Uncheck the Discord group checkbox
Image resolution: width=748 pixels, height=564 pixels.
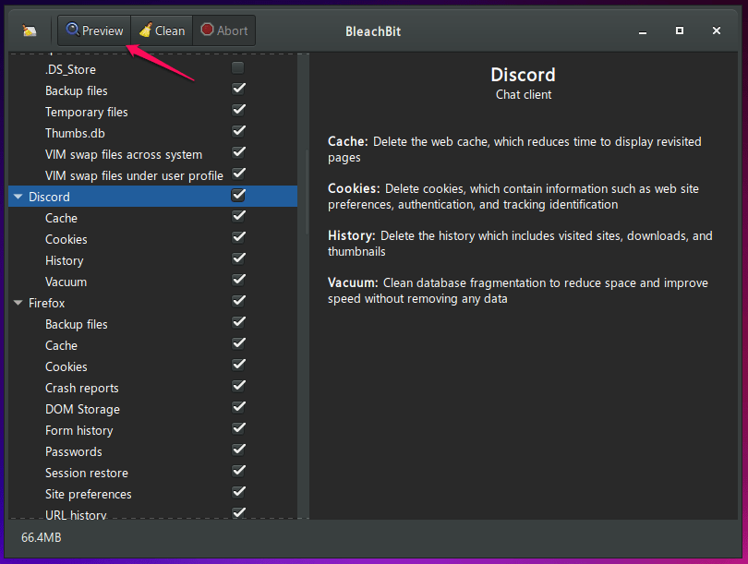[x=238, y=196]
